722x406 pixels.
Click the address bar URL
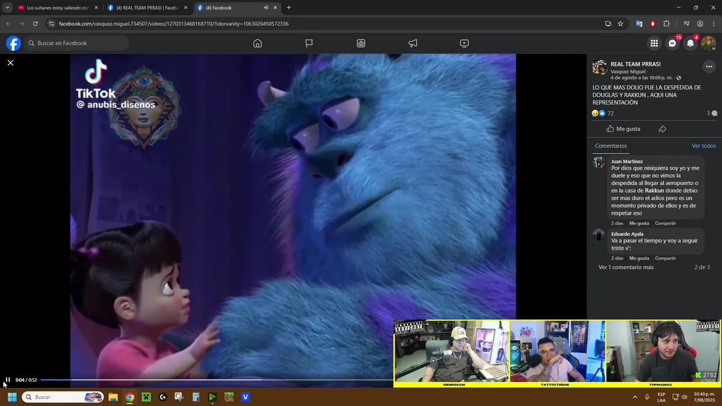pyautogui.click(x=174, y=24)
